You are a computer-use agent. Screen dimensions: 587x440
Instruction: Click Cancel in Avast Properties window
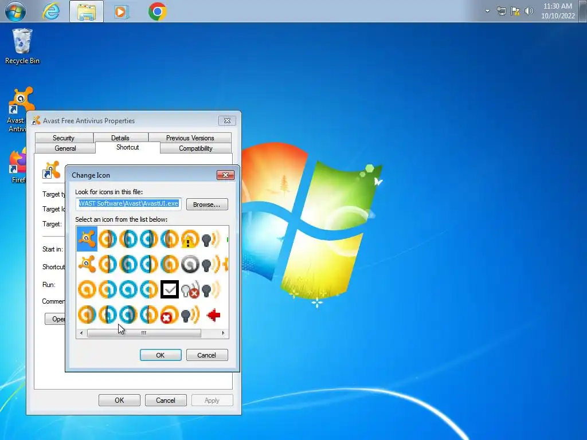(x=166, y=400)
